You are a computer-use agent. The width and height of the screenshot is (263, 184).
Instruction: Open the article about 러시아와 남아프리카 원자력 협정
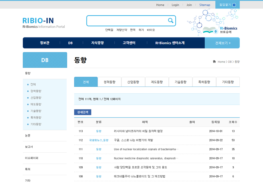138,131
